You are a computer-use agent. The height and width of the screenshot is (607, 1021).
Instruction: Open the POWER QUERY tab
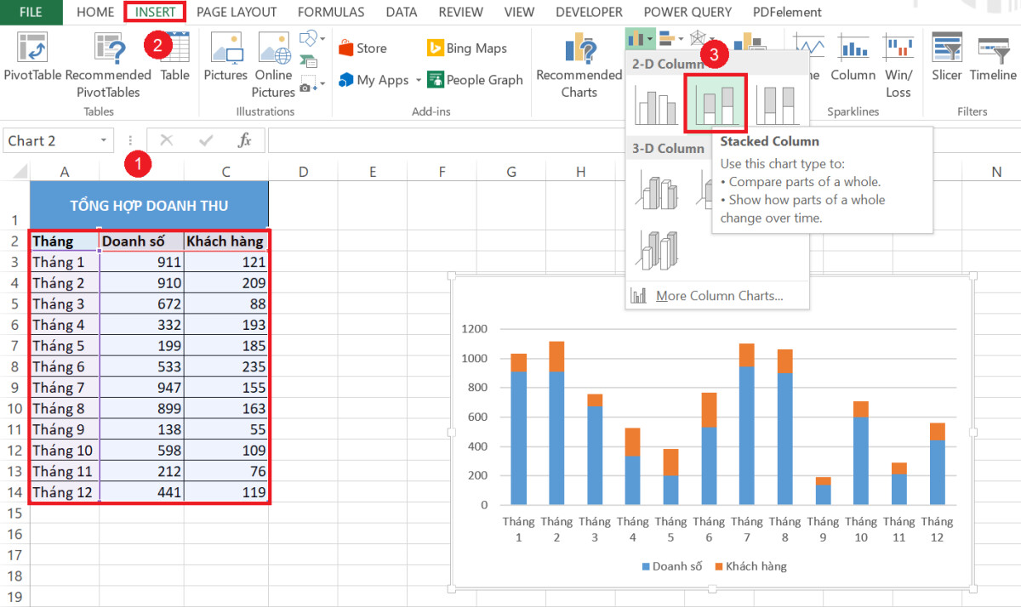point(687,12)
